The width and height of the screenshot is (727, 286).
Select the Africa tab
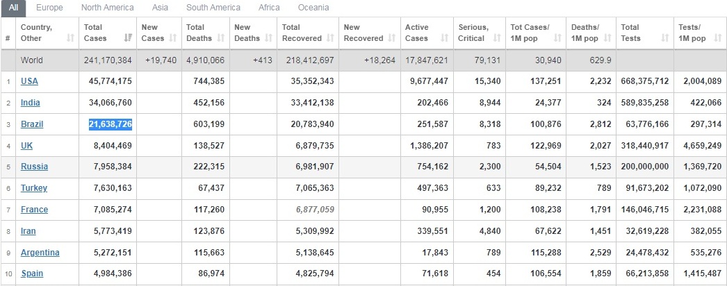(269, 8)
